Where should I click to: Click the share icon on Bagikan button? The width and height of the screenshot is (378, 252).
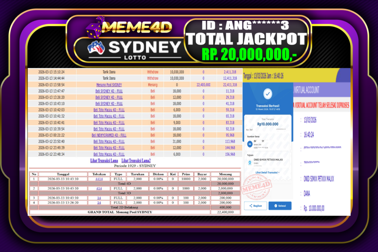click(x=250, y=205)
